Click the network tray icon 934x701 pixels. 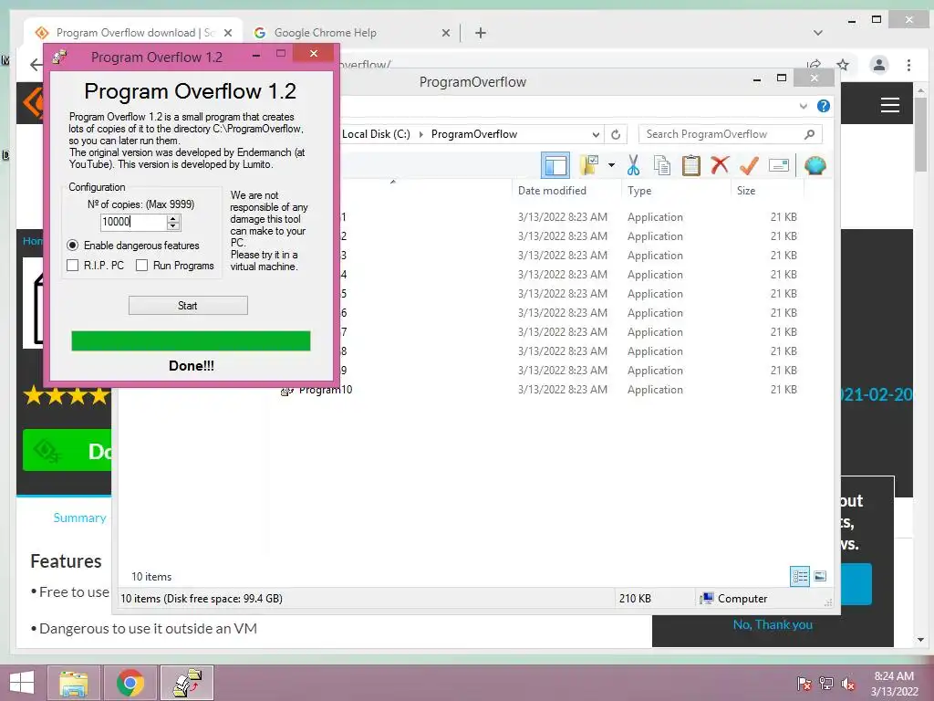(x=825, y=683)
